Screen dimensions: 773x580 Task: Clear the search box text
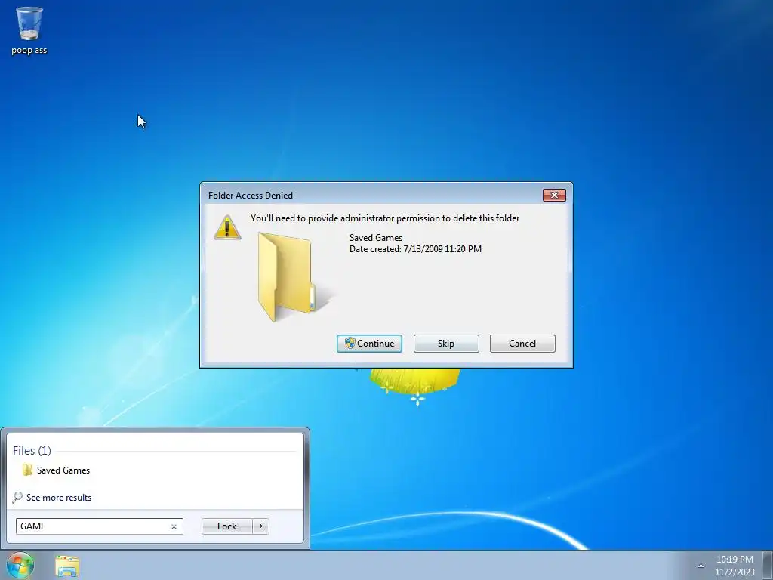click(x=174, y=526)
